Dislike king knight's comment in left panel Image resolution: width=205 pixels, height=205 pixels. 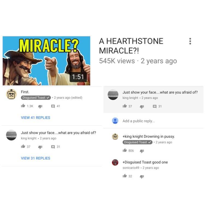click(40, 147)
